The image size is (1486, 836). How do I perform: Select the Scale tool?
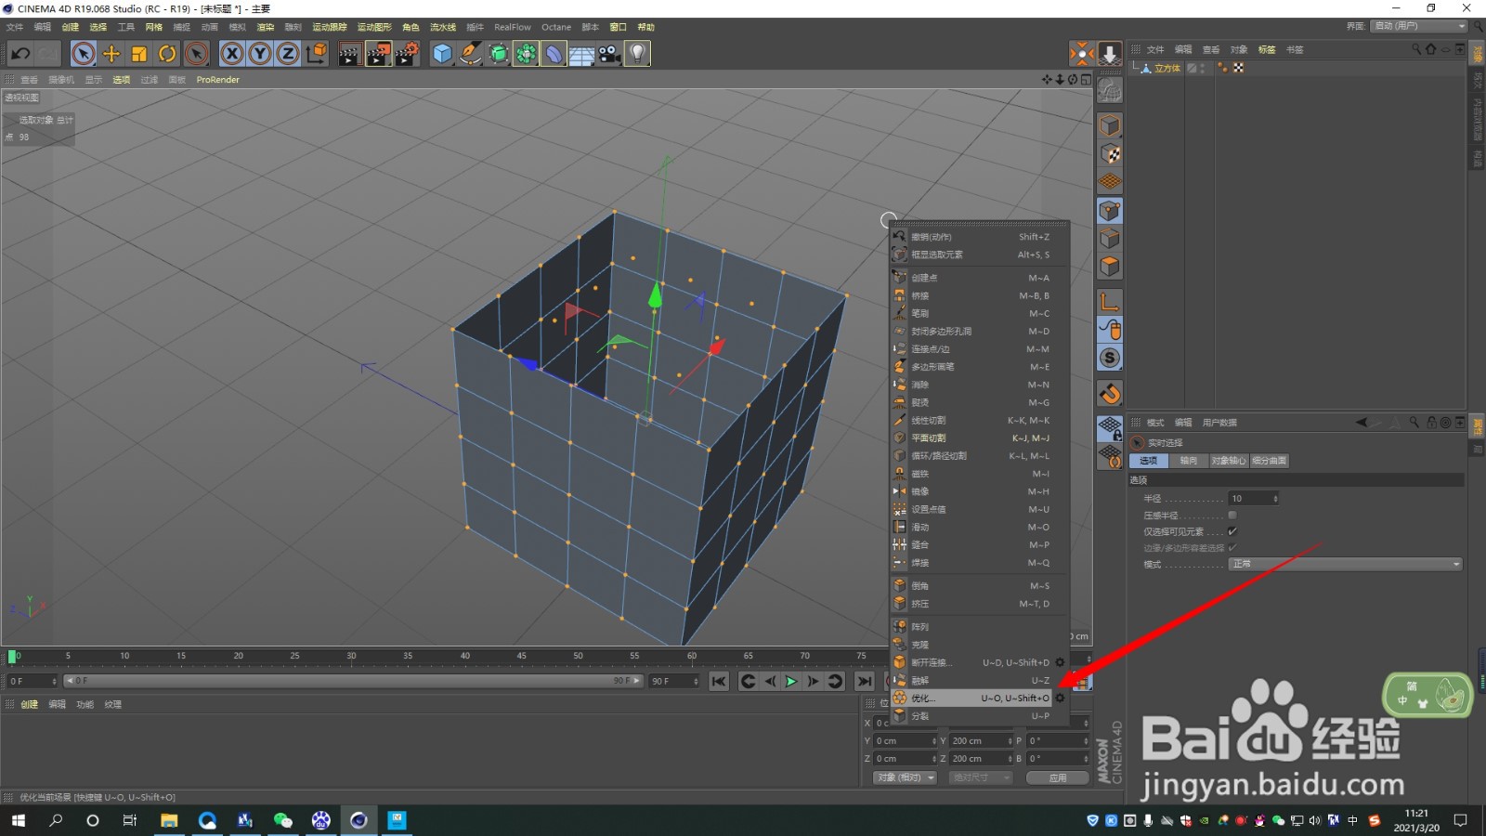click(x=139, y=54)
